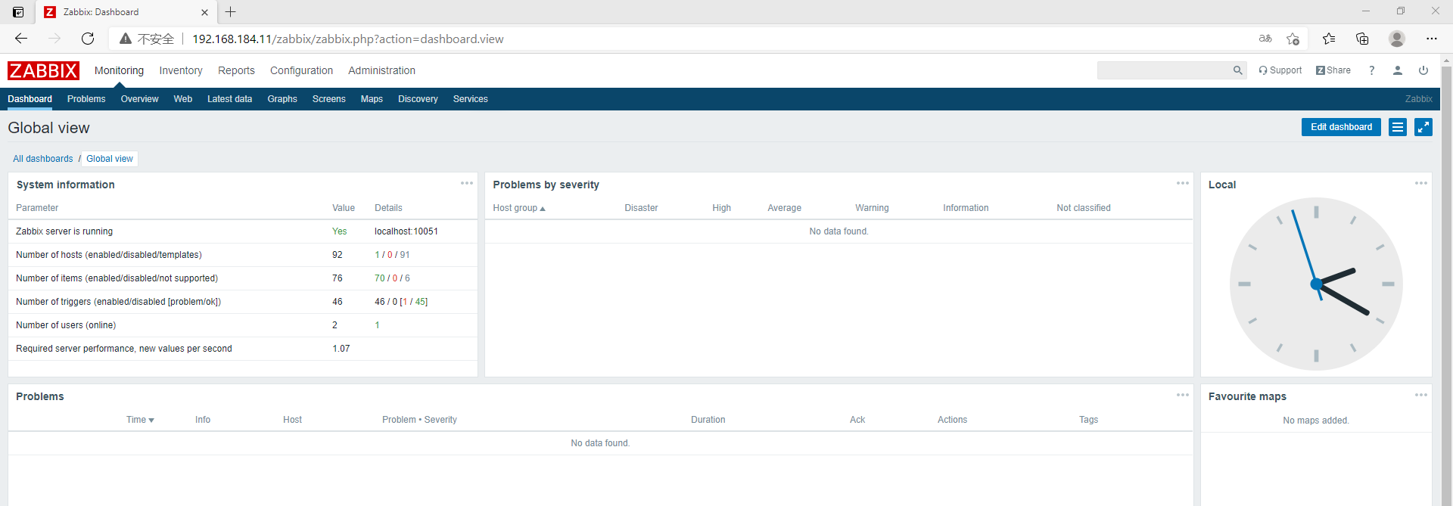Reload the page with refresh icon
Image resolution: width=1453 pixels, height=506 pixels.
[x=88, y=39]
